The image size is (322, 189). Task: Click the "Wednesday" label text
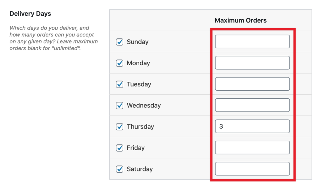pyautogui.click(x=144, y=106)
